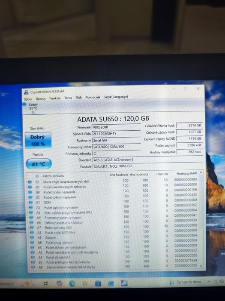Click the Písmeno jednotky field C:
This screenshot has height=301, width=225.
coord(116,154)
